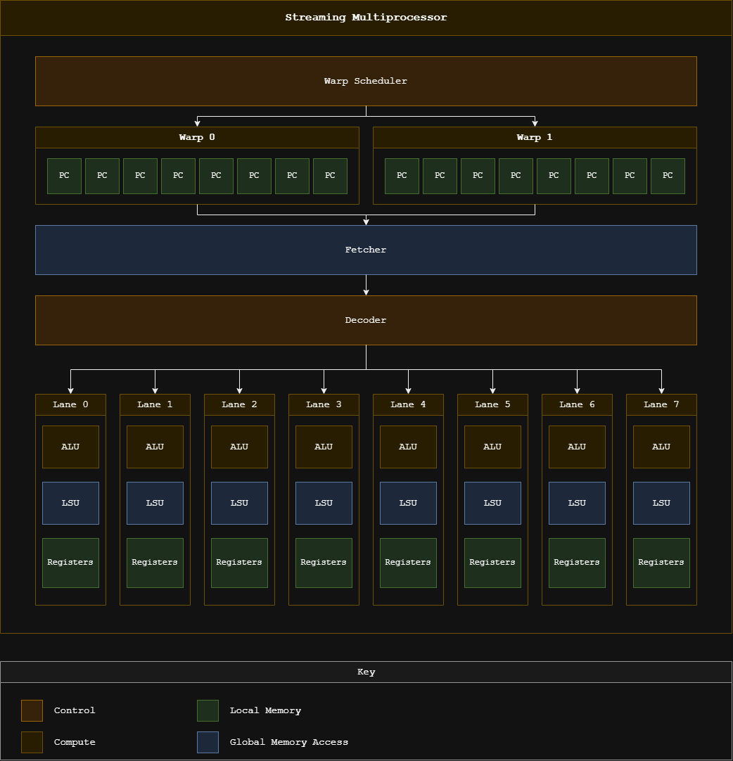This screenshot has height=761, width=733.
Task: Pick the Registers box in Lane 3
Action: (x=324, y=563)
